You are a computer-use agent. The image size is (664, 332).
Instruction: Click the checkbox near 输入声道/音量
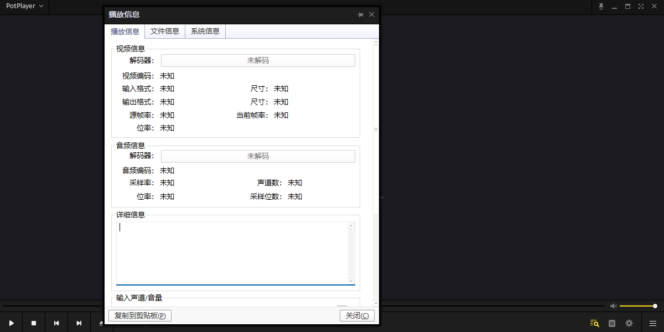click(341, 306)
